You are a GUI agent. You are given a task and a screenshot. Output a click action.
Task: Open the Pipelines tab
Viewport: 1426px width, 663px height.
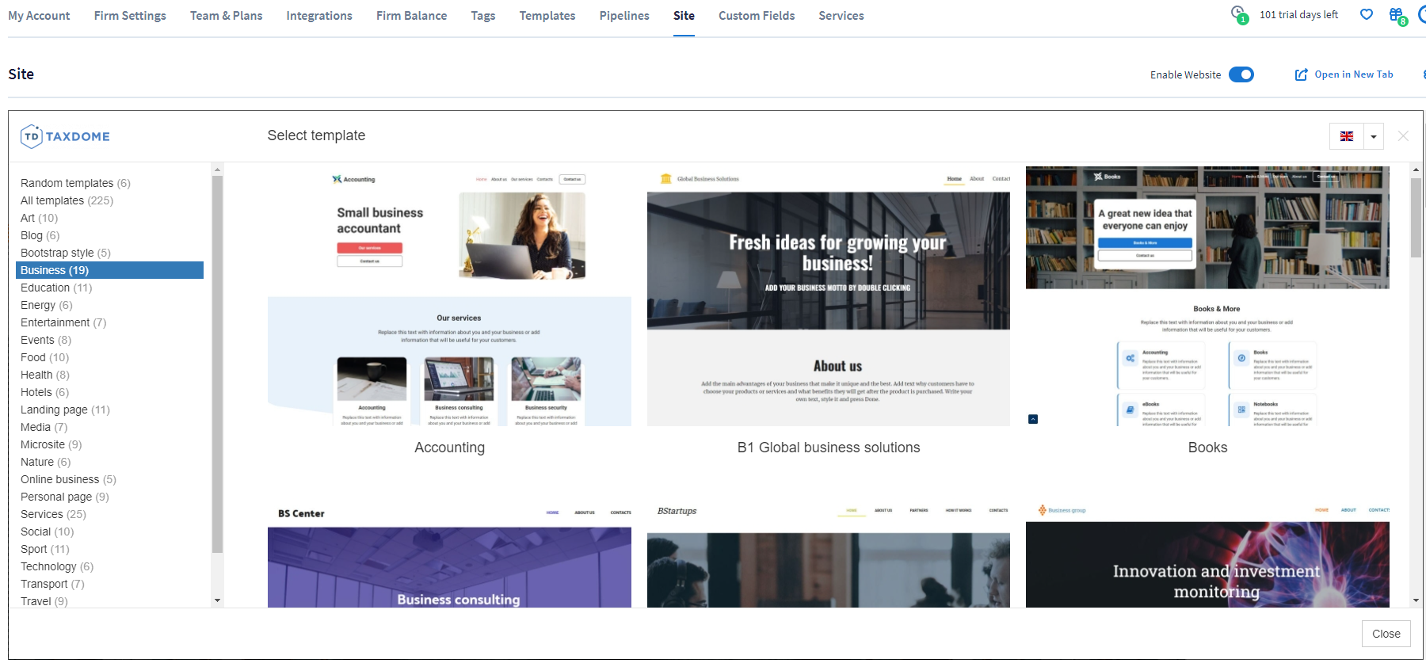click(623, 16)
